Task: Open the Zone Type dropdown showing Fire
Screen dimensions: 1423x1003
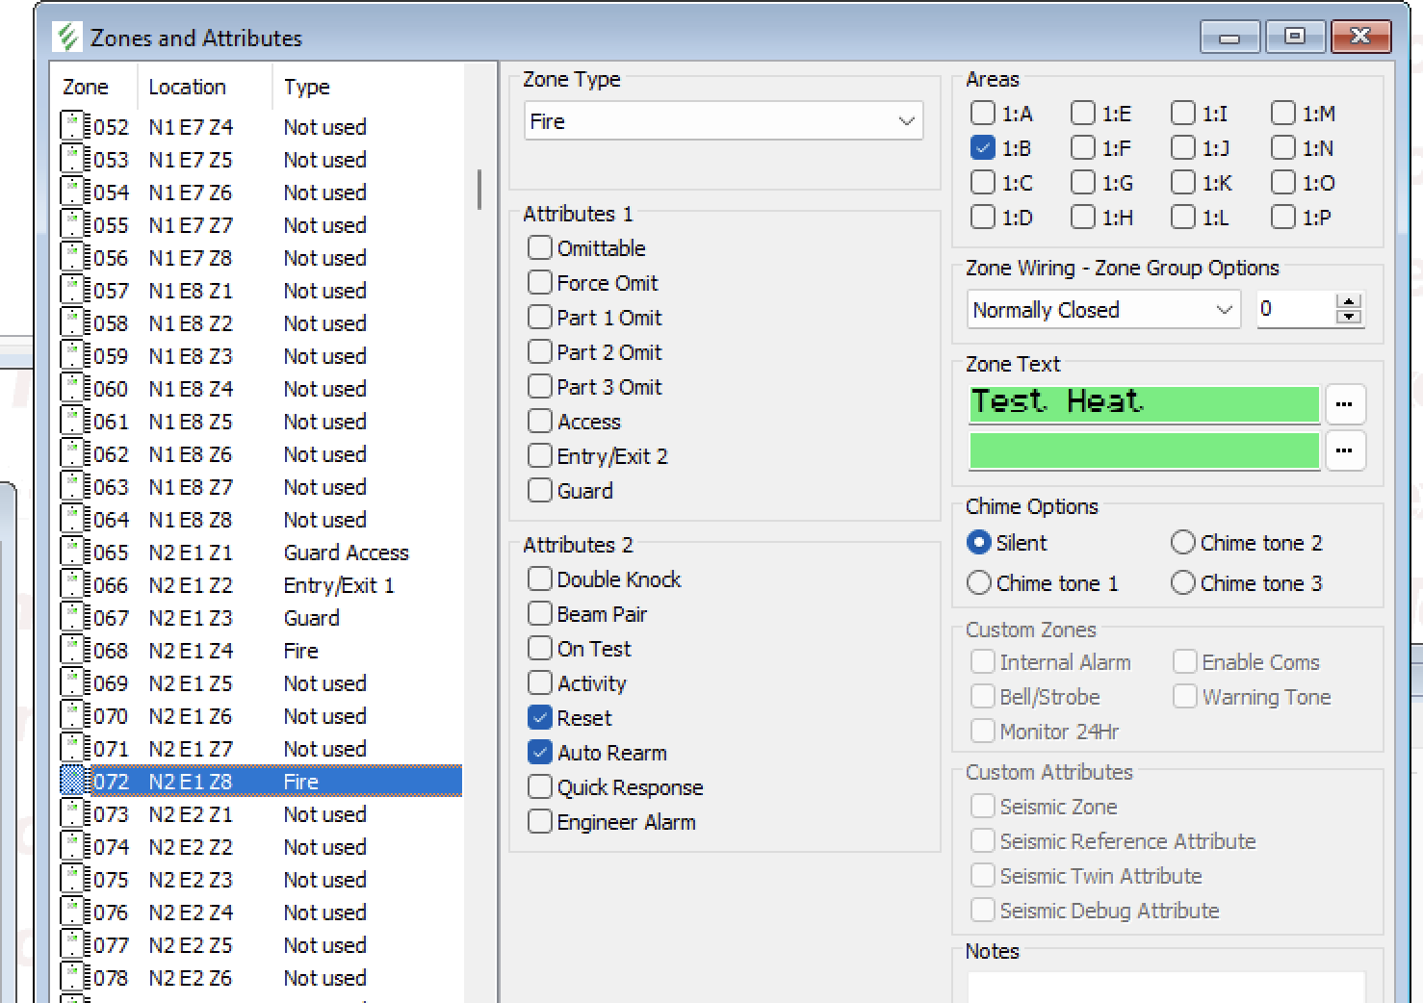Action: coord(723,121)
